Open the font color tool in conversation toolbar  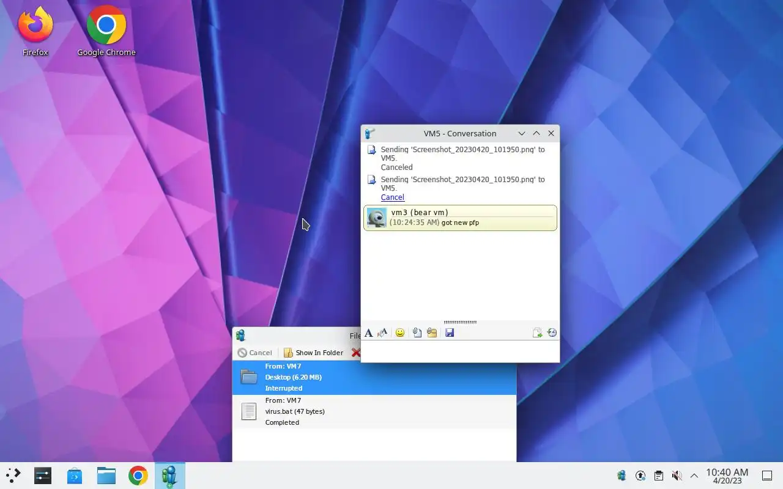382,333
